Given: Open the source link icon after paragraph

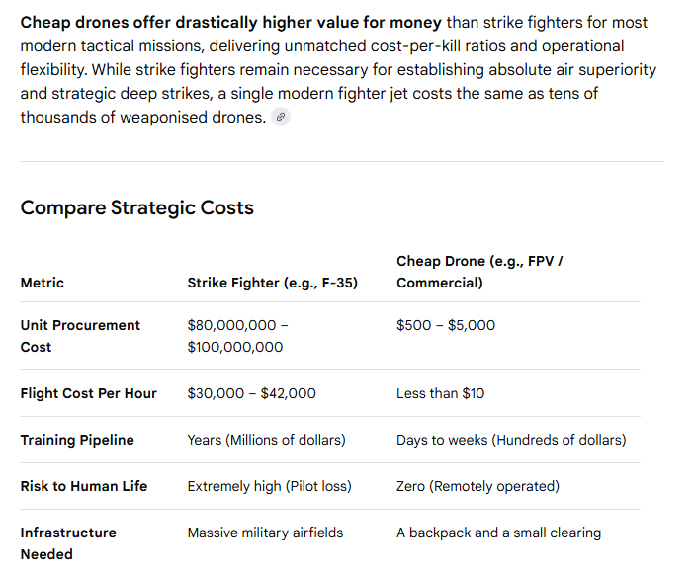Looking at the screenshot, I should [x=281, y=118].
